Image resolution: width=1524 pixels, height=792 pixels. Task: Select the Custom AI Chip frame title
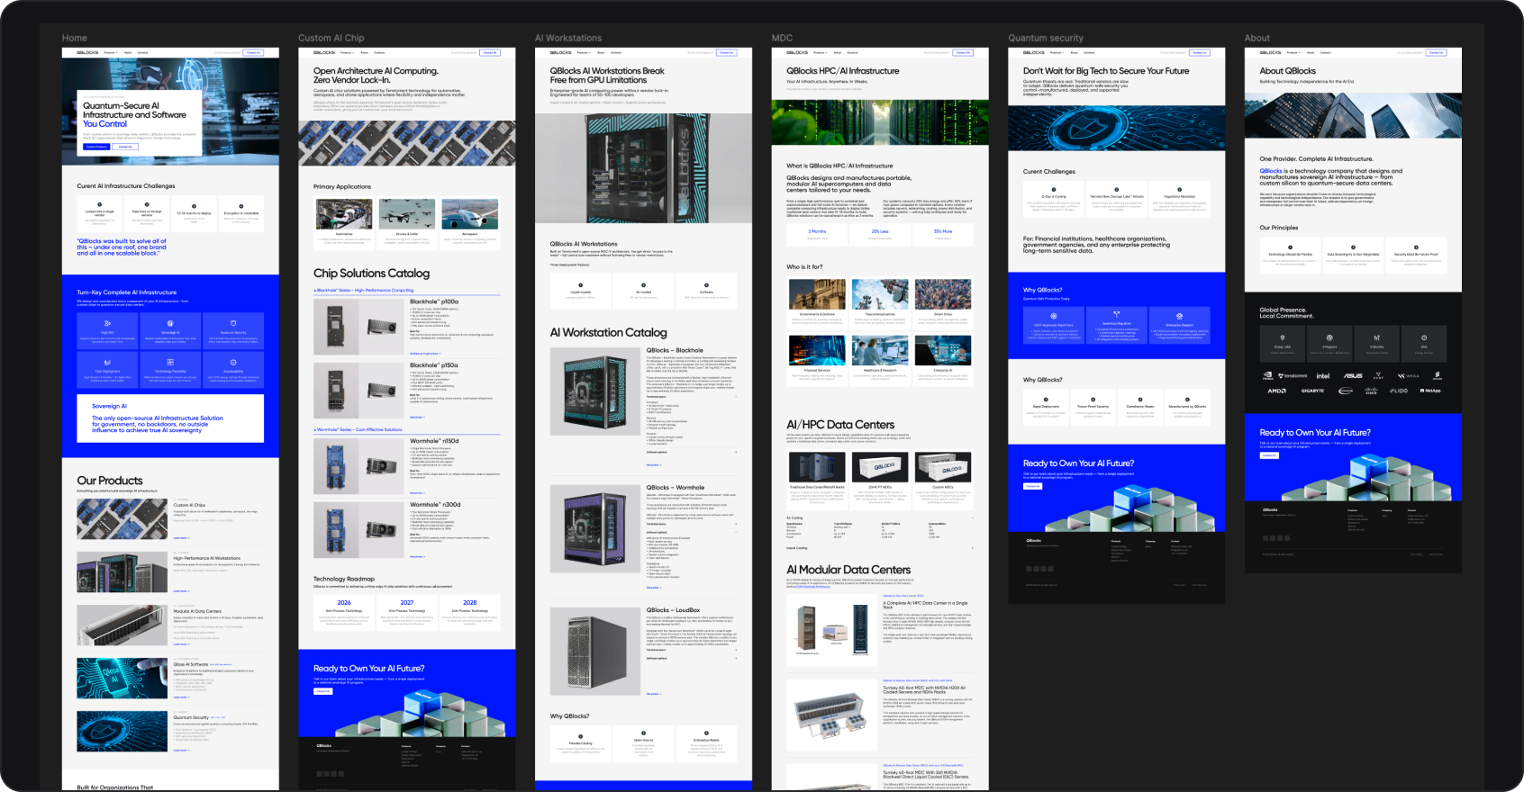coord(331,38)
